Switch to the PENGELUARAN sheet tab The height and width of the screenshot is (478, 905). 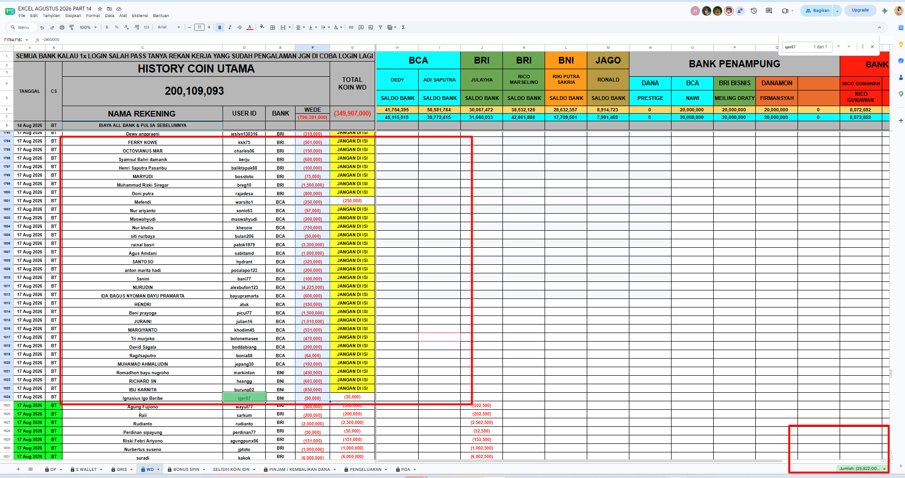[x=365, y=469]
